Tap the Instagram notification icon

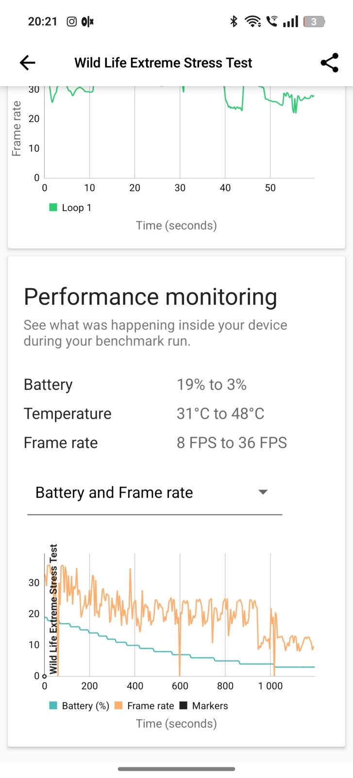click(x=71, y=21)
